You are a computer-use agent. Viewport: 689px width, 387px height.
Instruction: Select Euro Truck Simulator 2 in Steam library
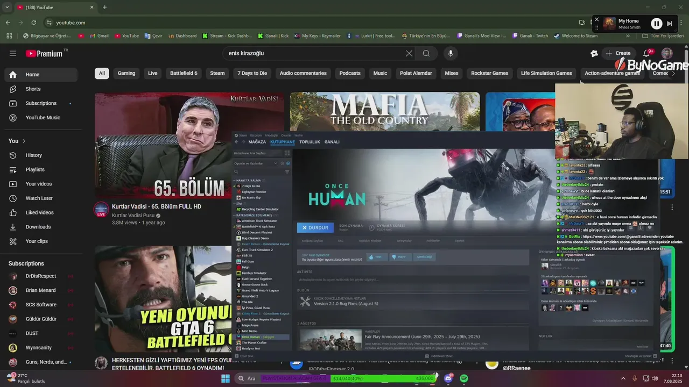click(x=257, y=250)
